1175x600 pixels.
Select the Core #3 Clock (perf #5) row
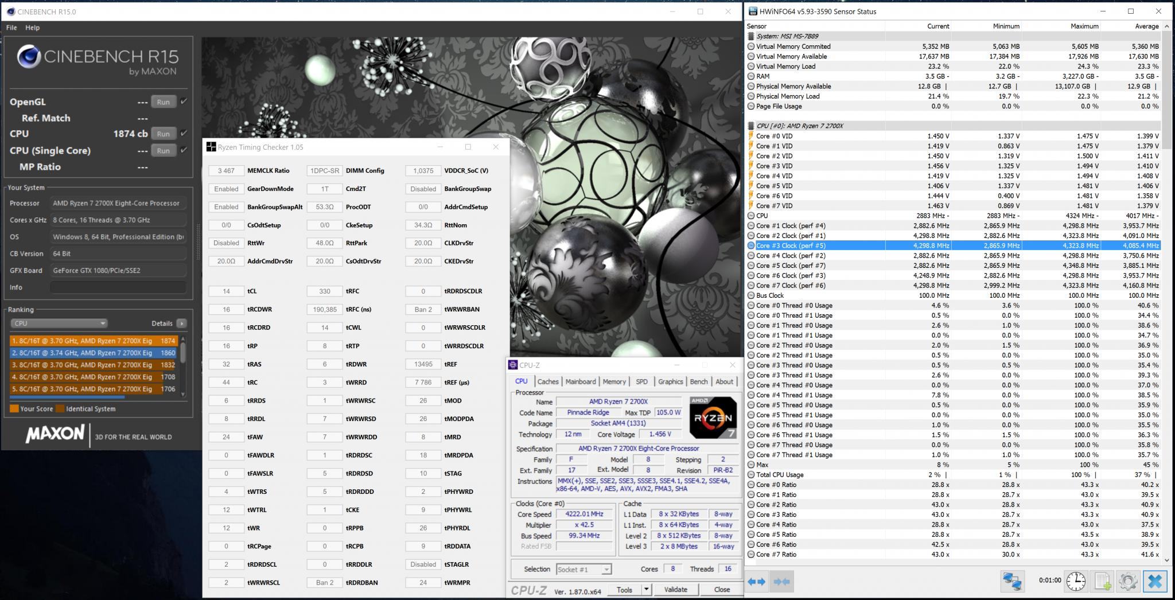coord(953,246)
